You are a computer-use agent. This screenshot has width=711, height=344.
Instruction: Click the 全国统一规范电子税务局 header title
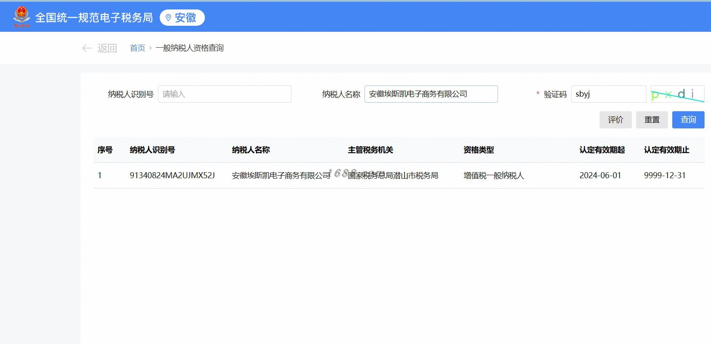pyautogui.click(x=94, y=18)
